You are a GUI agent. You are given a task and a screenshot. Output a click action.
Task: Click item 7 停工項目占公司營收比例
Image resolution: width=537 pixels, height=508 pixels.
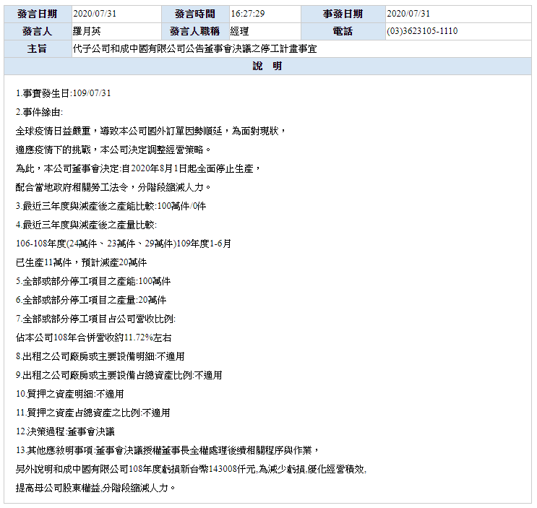coord(96,319)
